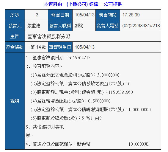Click the 說明 header cell
This screenshot has width=168, height=152.
pyautogui.click(x=15, y=101)
